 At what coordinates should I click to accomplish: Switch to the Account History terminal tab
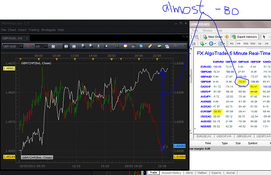coord(171,172)
